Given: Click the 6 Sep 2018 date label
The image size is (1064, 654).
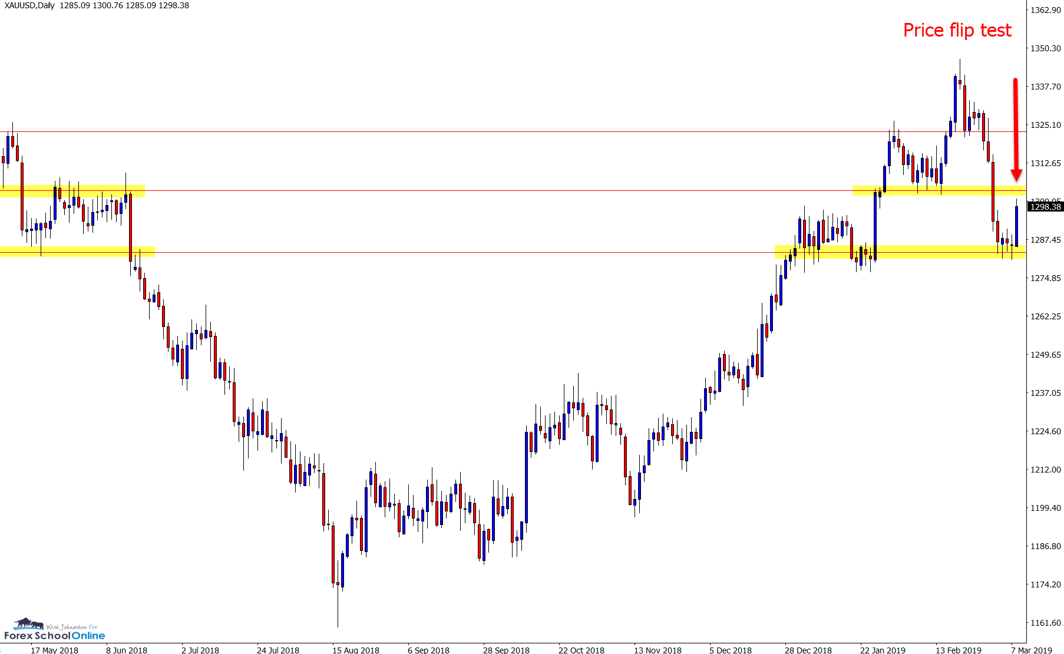Looking at the screenshot, I should [429, 650].
